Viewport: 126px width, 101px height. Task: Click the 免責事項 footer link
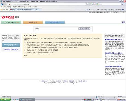tap(71, 81)
